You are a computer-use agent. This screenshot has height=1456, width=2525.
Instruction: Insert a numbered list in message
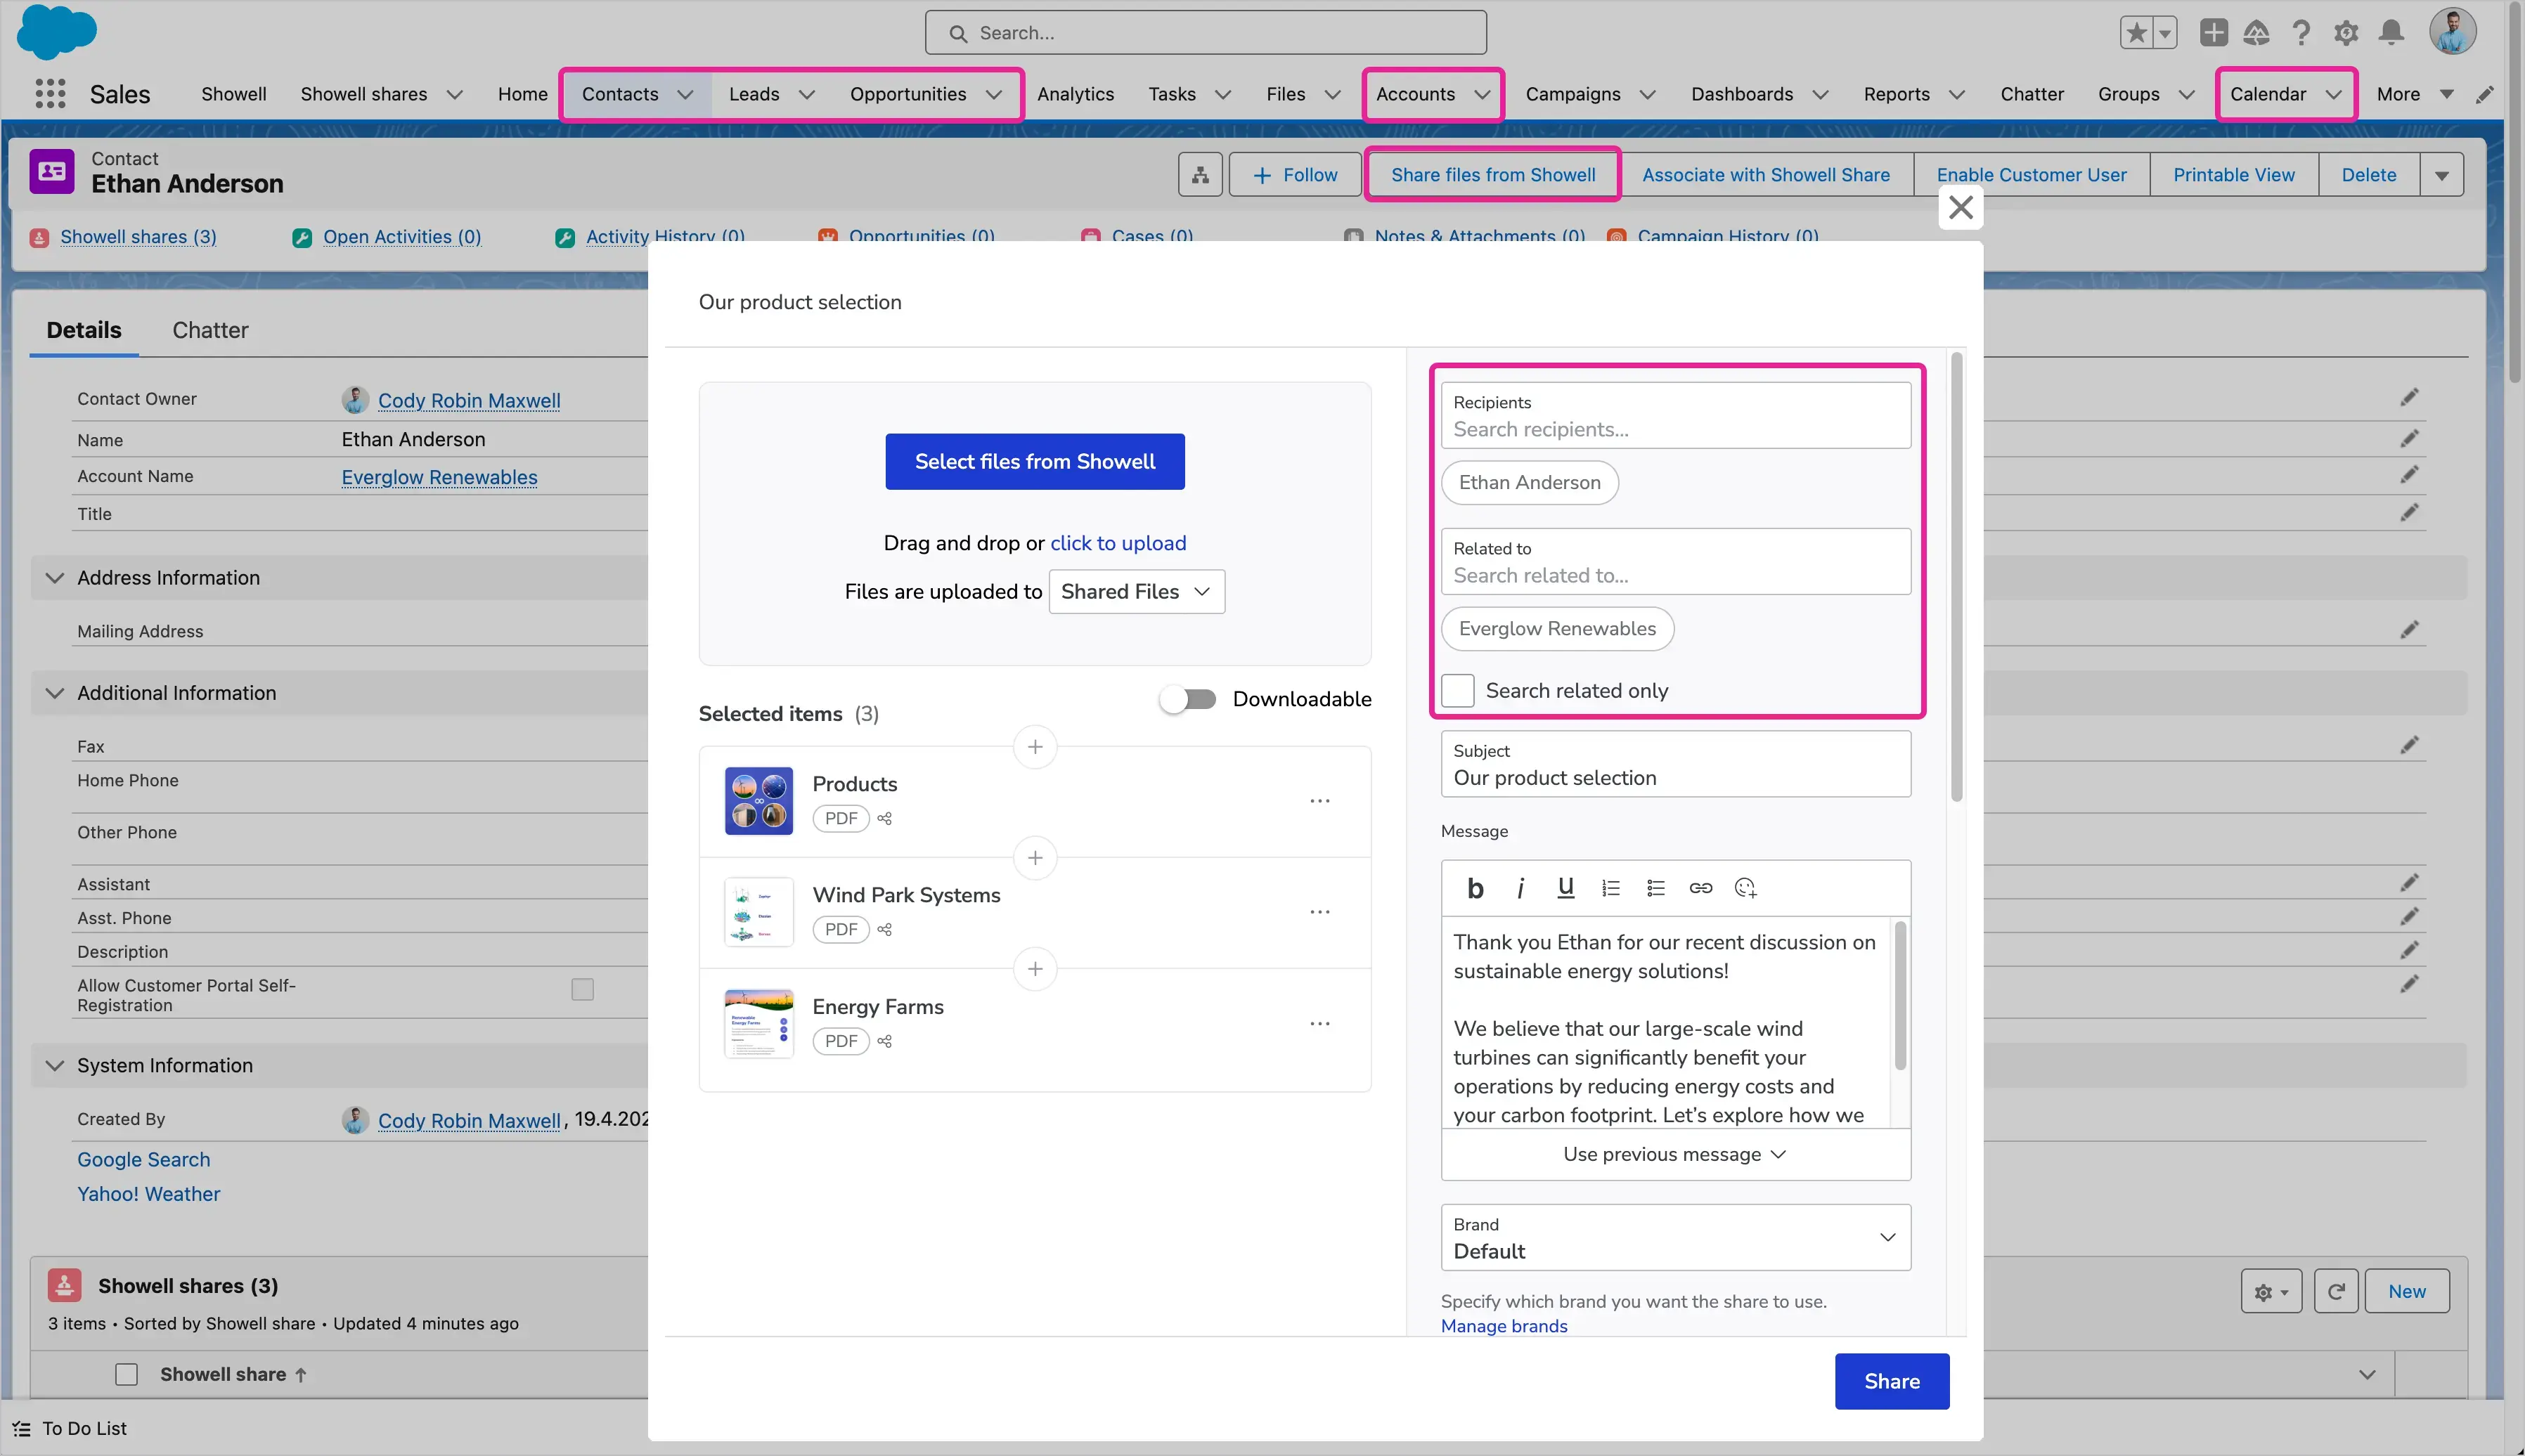click(1610, 888)
